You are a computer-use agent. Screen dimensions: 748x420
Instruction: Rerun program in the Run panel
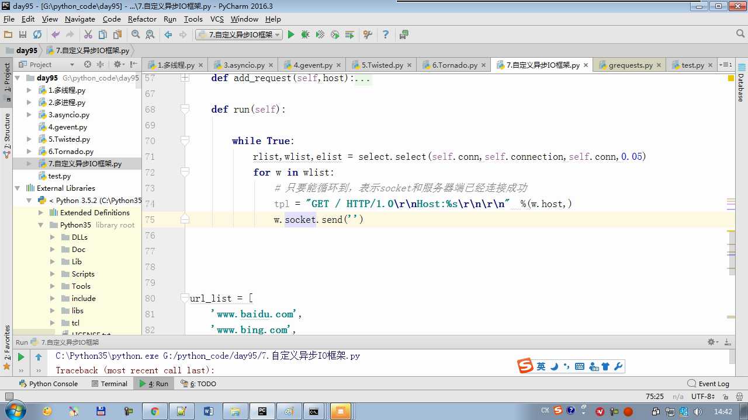coord(21,357)
